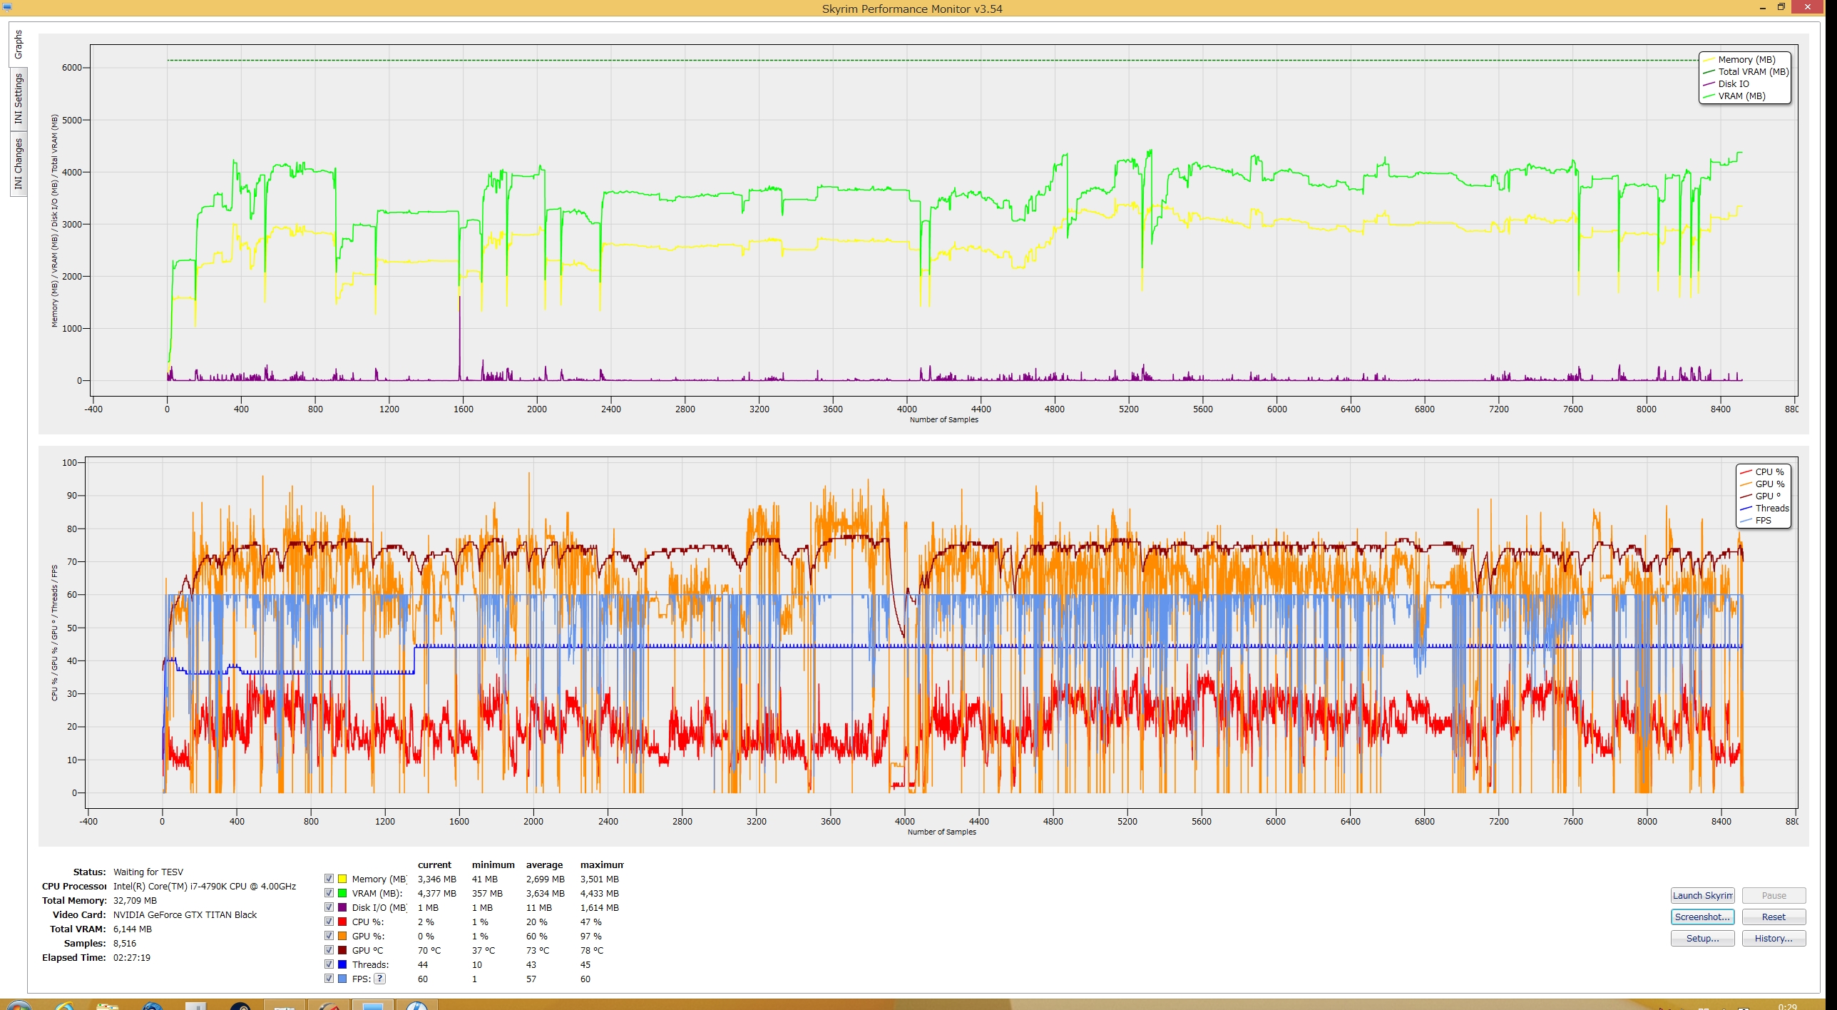Click the purple Disk I/O color swatch
Screen dimensions: 1837x1010
point(342,907)
